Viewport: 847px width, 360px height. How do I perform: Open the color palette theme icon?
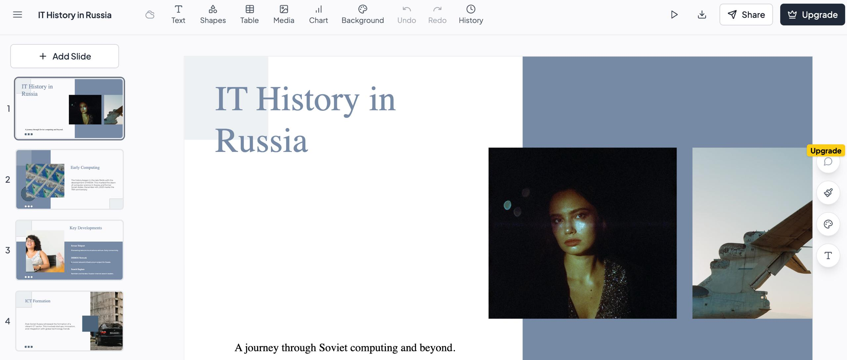[x=828, y=224]
